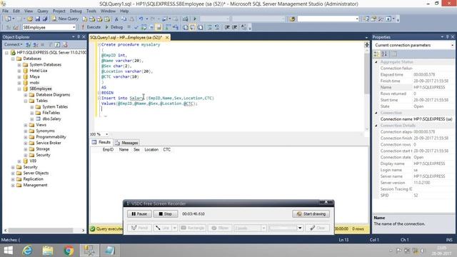
Task: Click the New Query toolbar button
Action: (65, 19)
